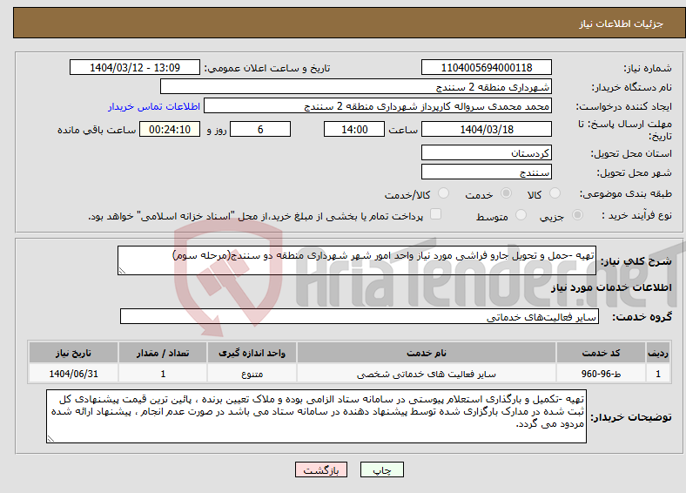
Task: Click the resize handle of description textarea
Action: [x=122, y=271]
